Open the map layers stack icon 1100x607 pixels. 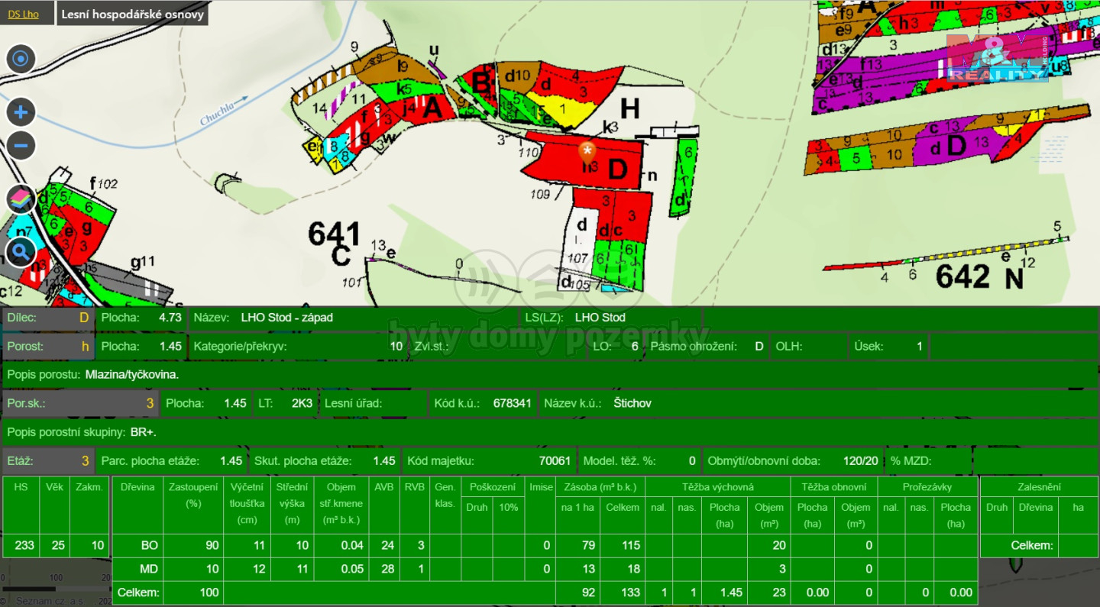click(21, 200)
